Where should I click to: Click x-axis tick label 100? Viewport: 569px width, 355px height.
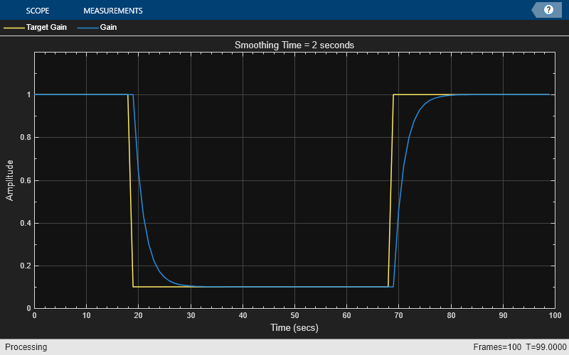pos(555,315)
